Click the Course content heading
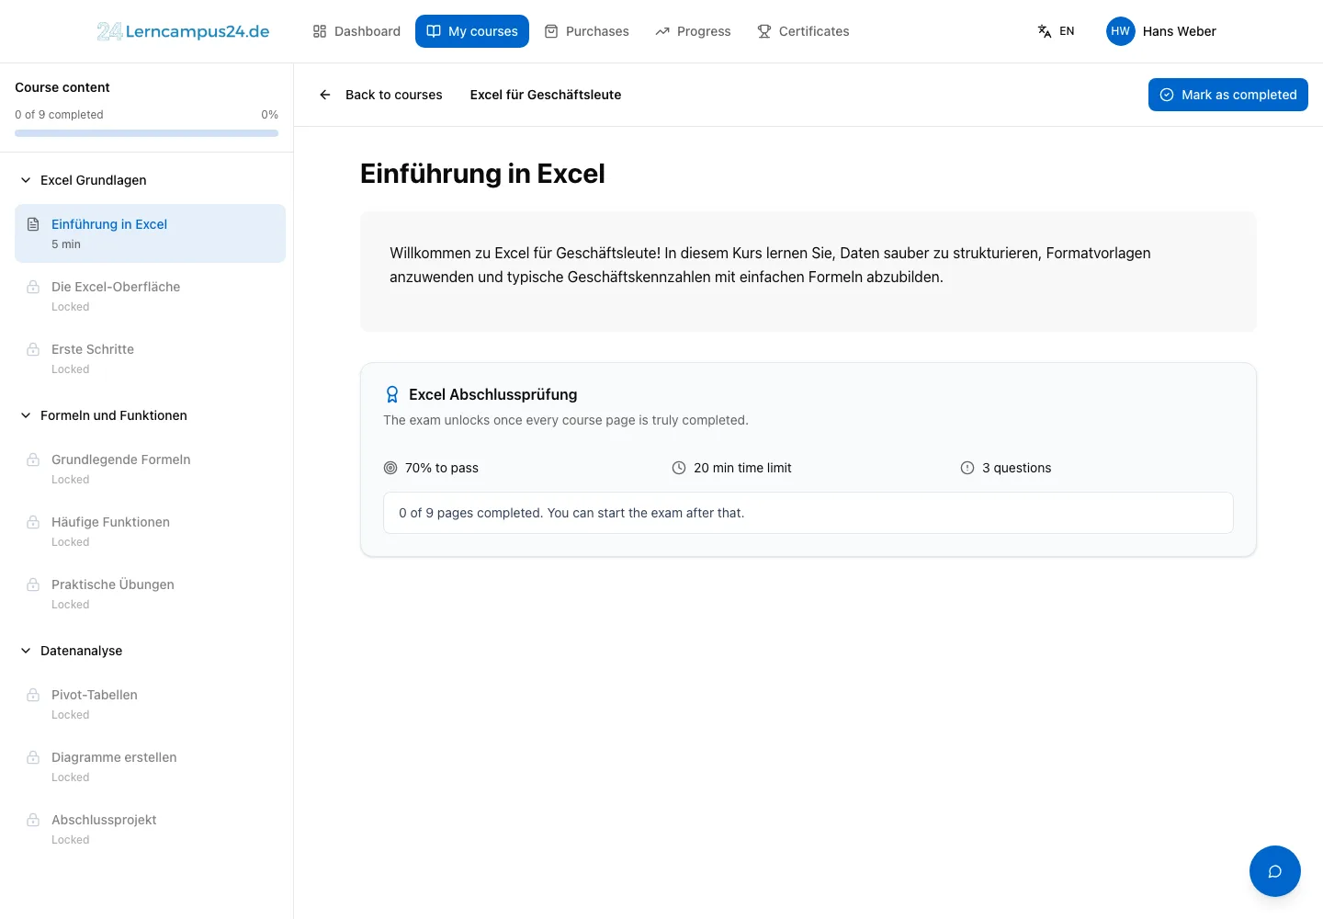Screen dimensions: 1323x919 (62, 87)
